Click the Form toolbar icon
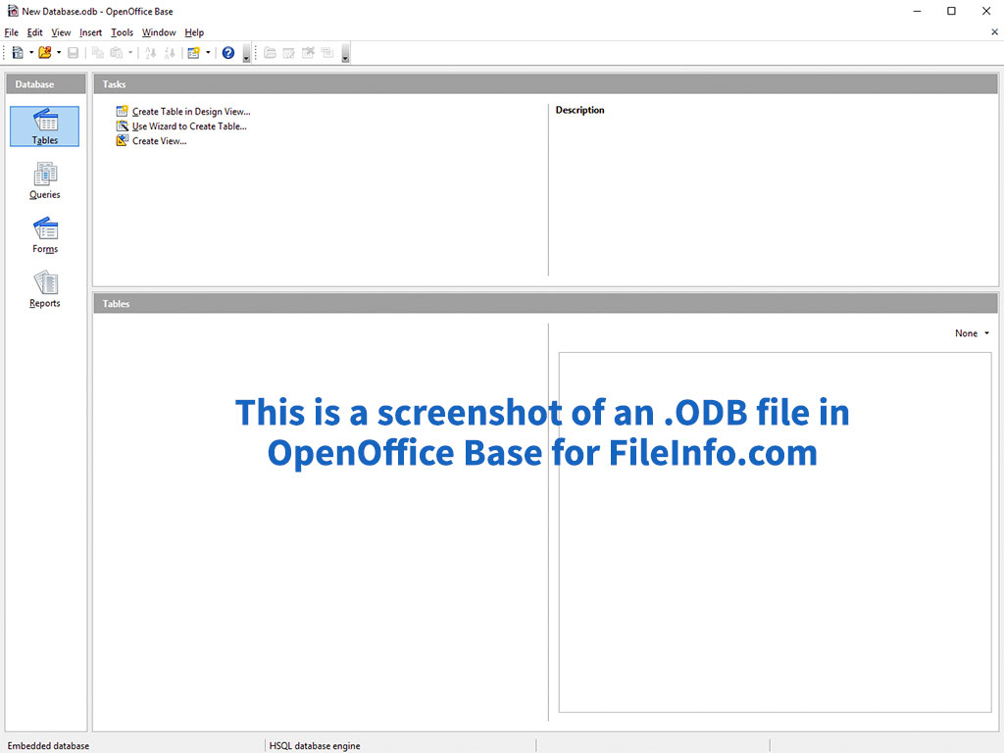1004x753 pixels. click(x=194, y=53)
